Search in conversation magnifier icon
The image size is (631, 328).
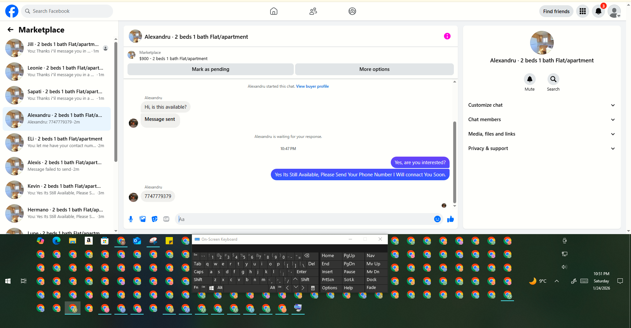[553, 79]
